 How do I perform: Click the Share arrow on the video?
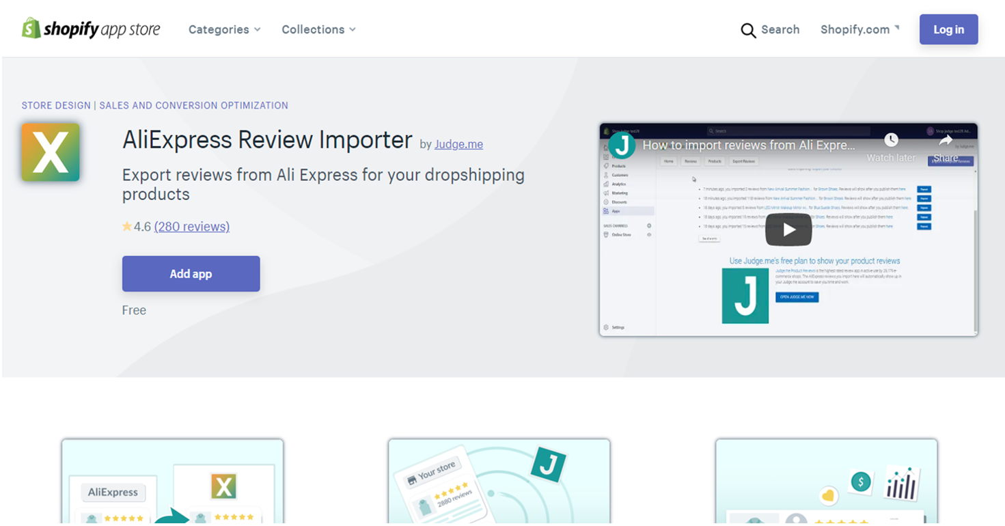pos(946,141)
